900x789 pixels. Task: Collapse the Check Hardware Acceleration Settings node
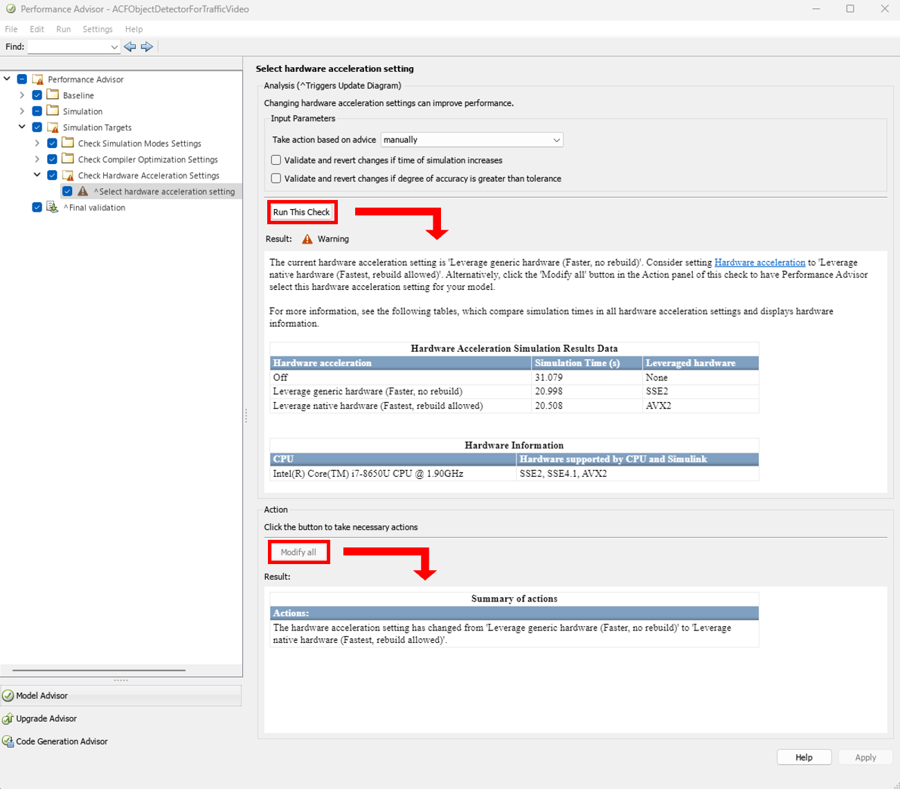pyautogui.click(x=37, y=175)
